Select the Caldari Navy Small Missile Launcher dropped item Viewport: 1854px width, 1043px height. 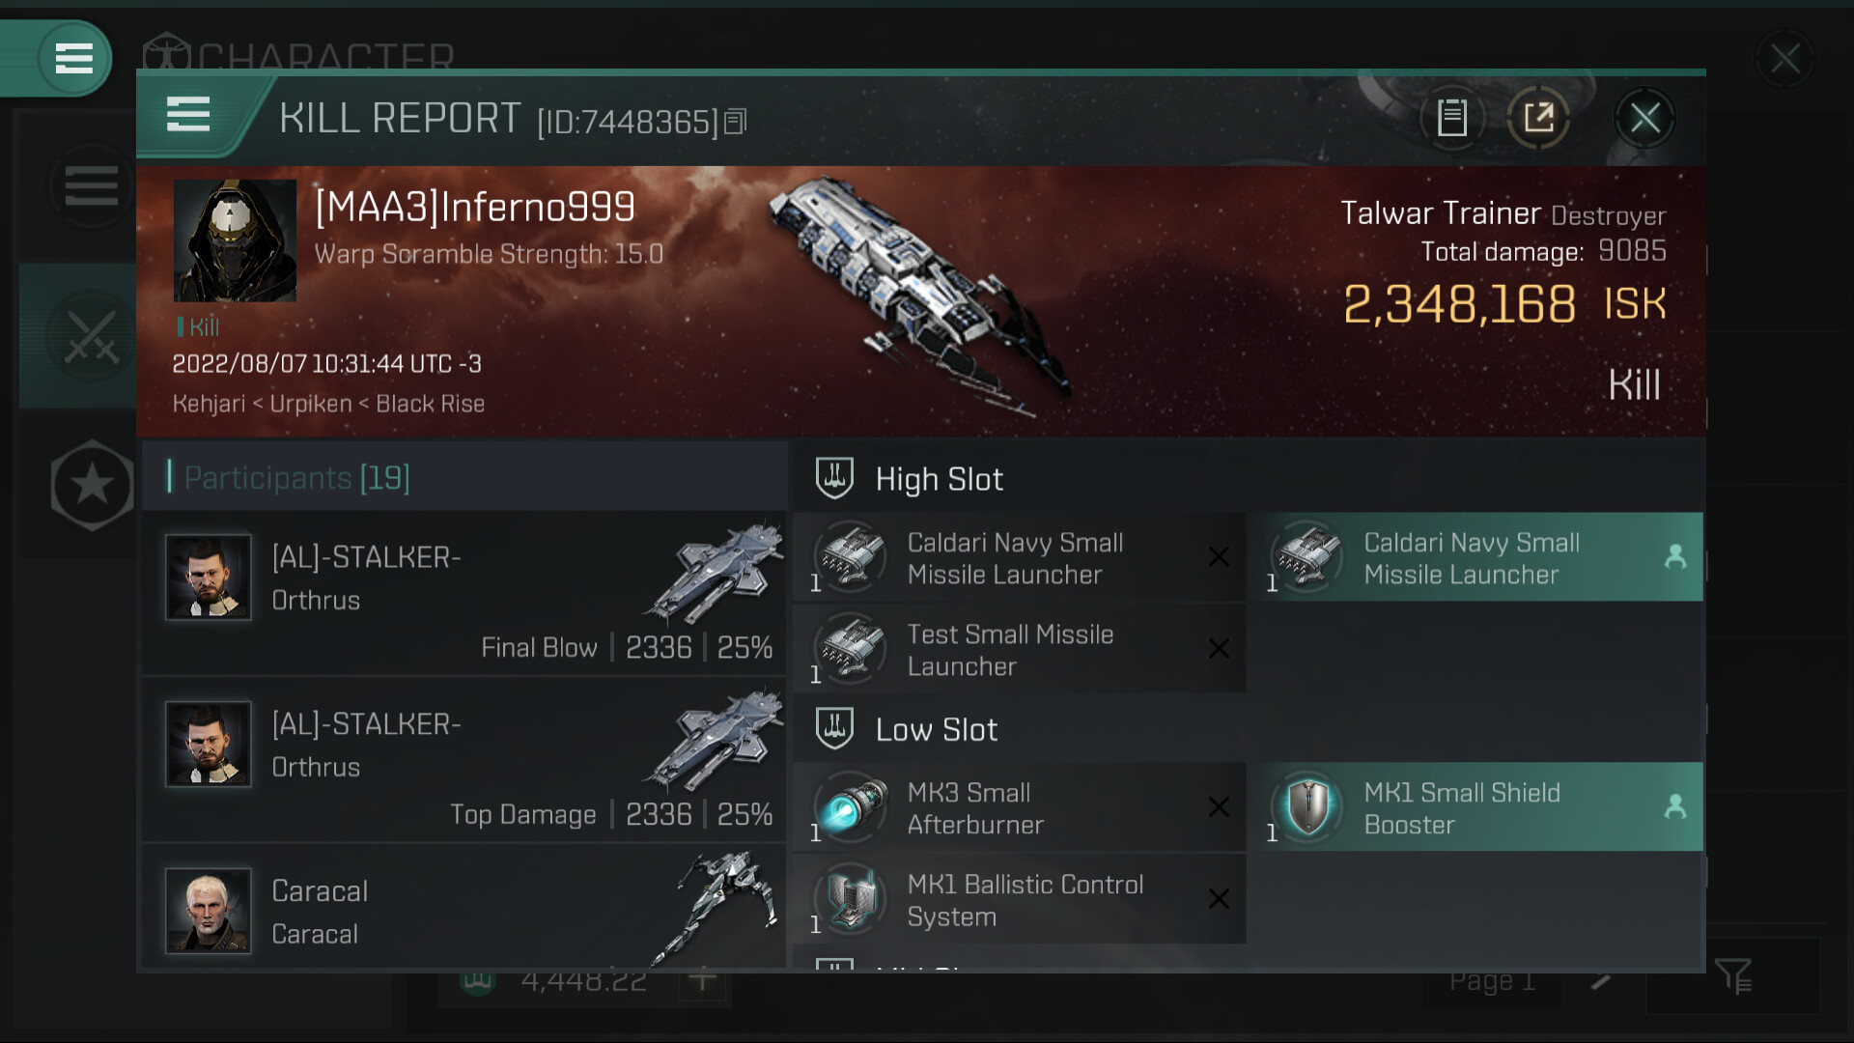(1476, 557)
